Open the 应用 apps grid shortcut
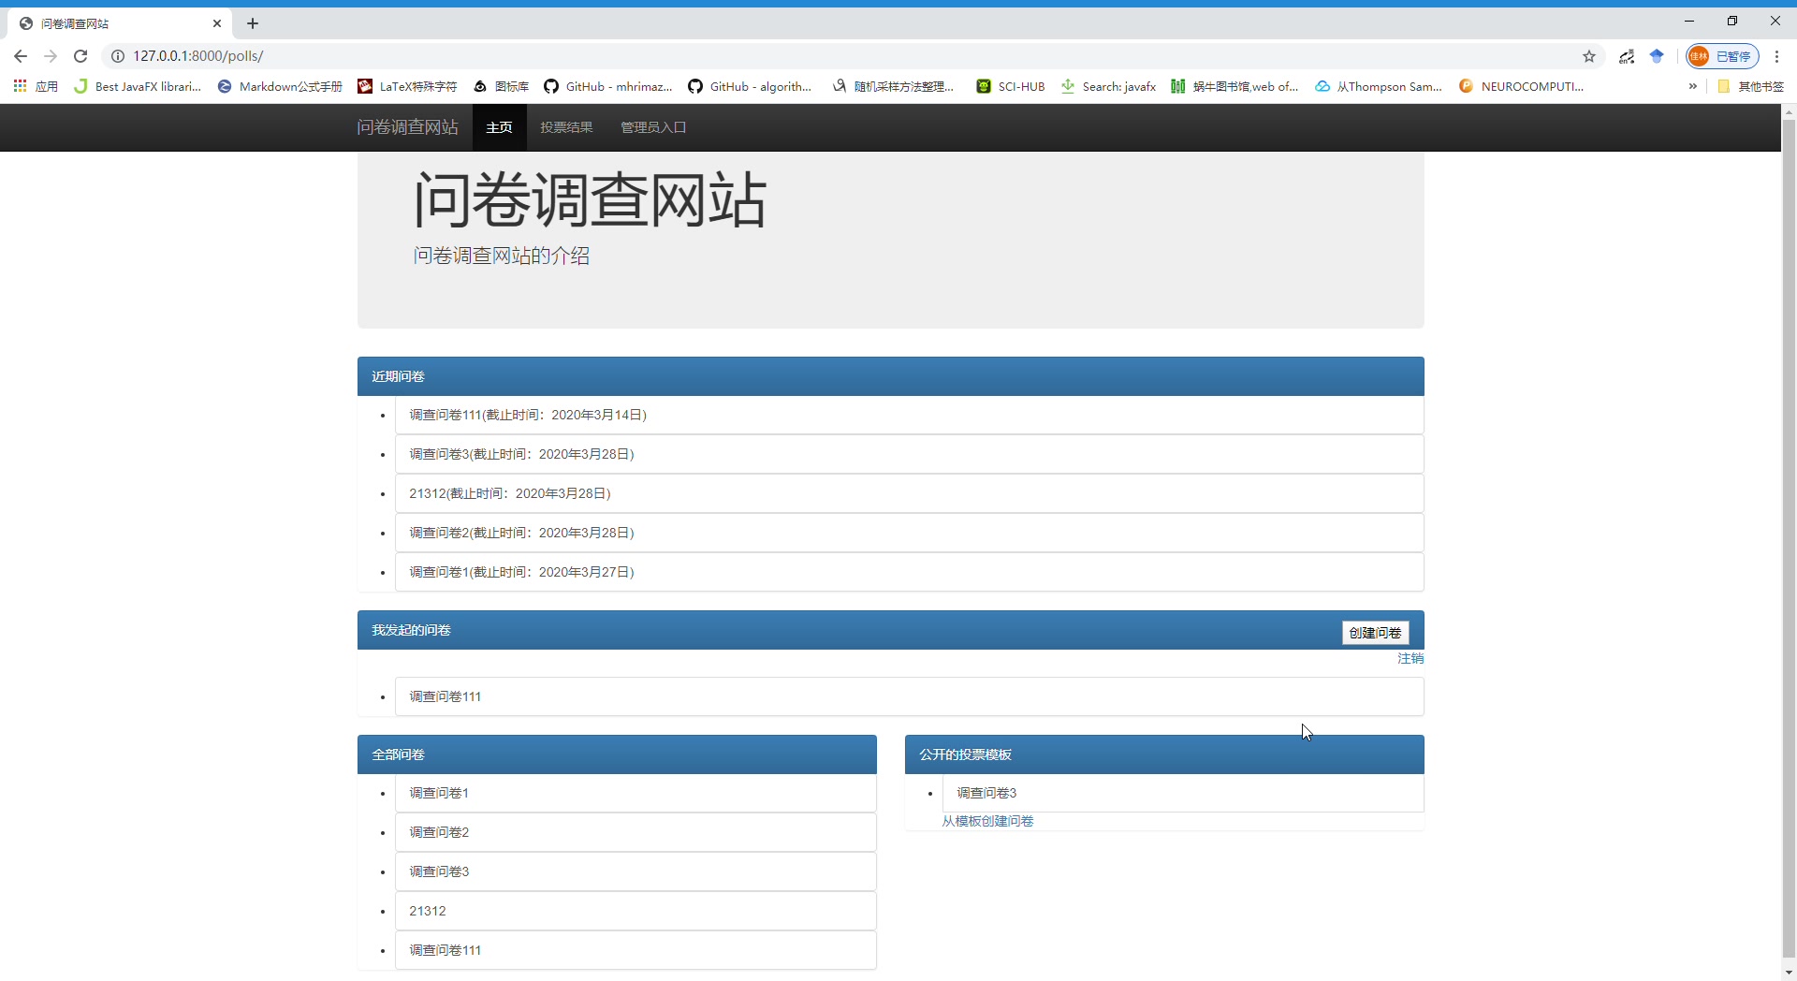 [x=36, y=86]
